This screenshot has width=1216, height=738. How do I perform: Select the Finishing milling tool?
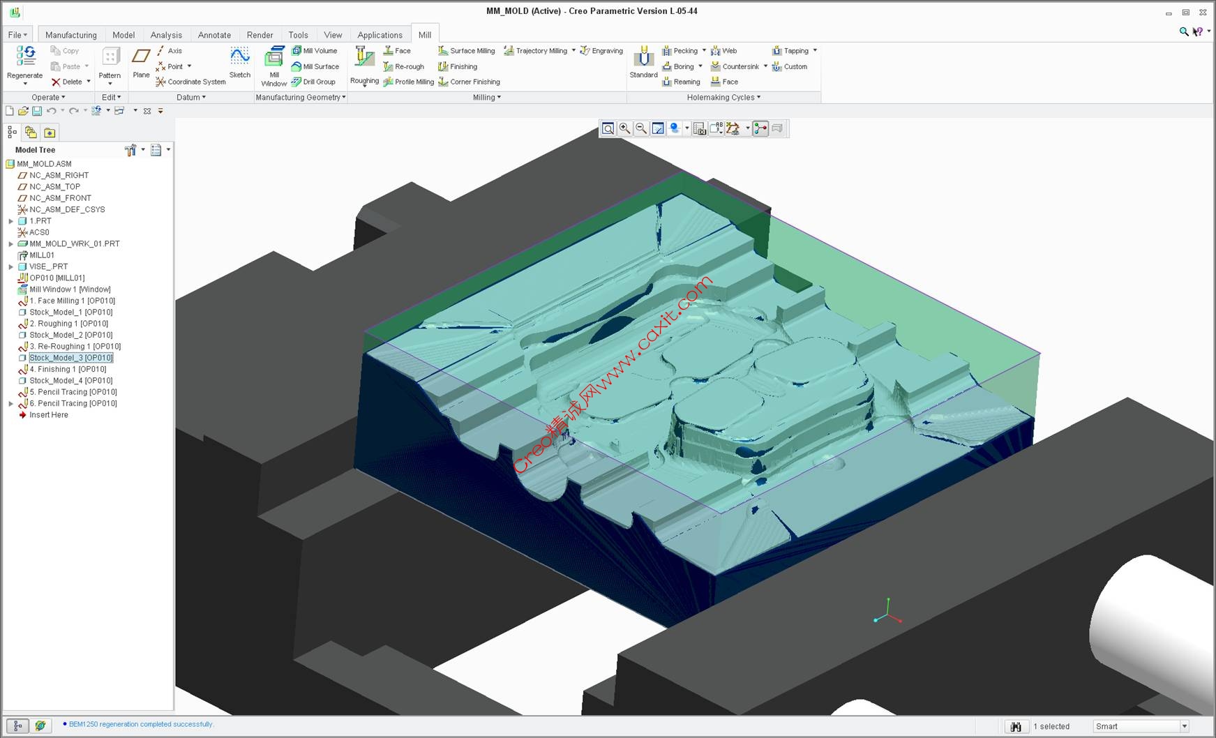click(458, 67)
